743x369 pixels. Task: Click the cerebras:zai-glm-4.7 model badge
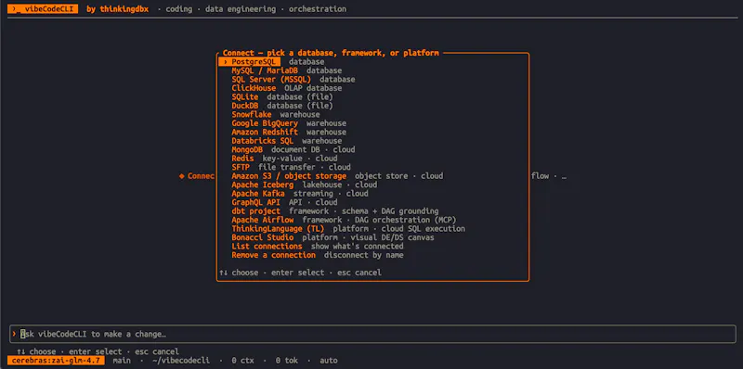click(x=56, y=361)
